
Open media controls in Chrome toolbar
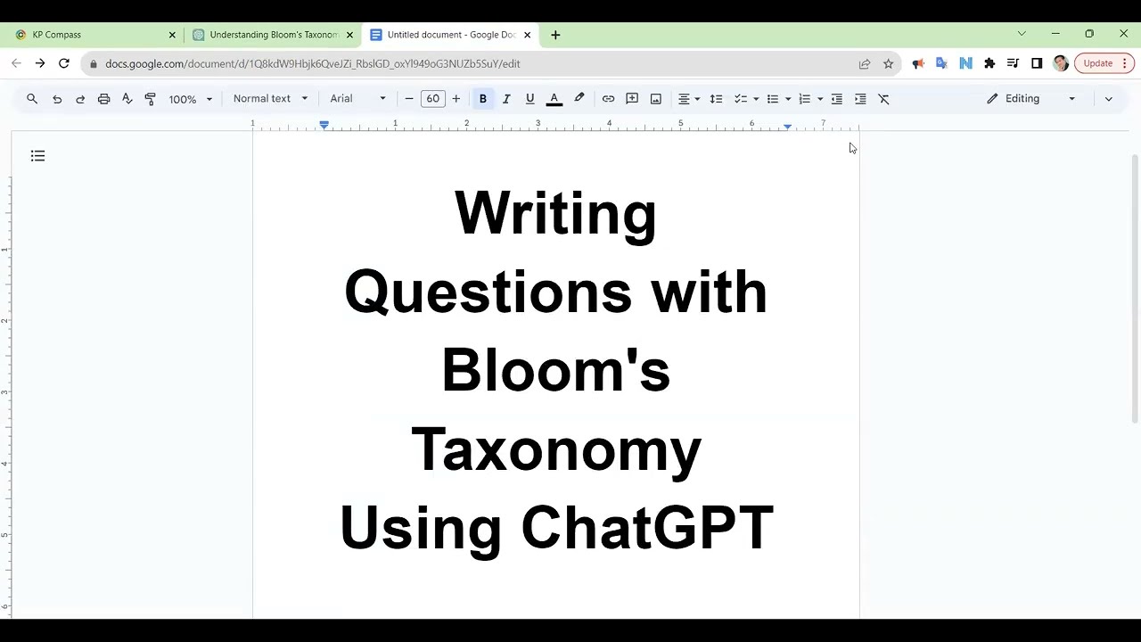[1013, 63]
